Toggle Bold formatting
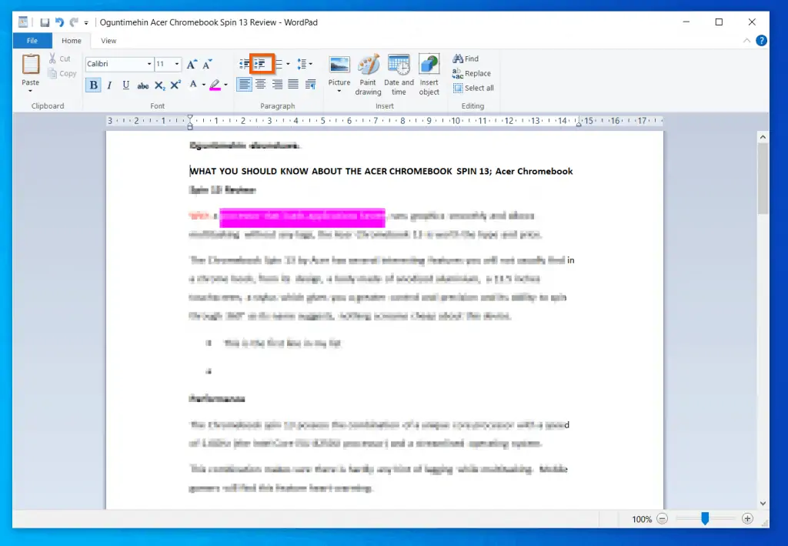This screenshot has width=788, height=546. (94, 85)
